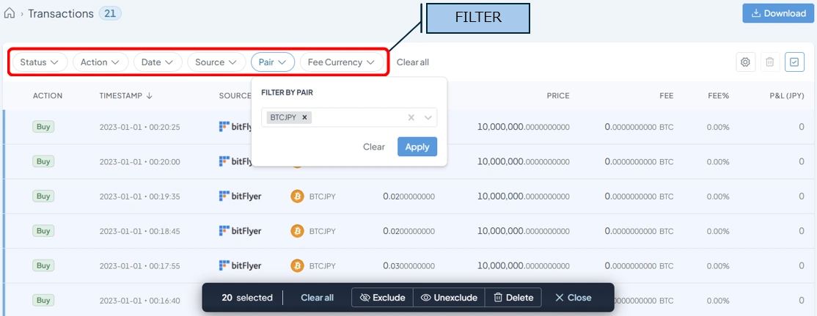Click the bitFlyer logo in 00:17:55 row
The image size is (817, 316).
241,265
